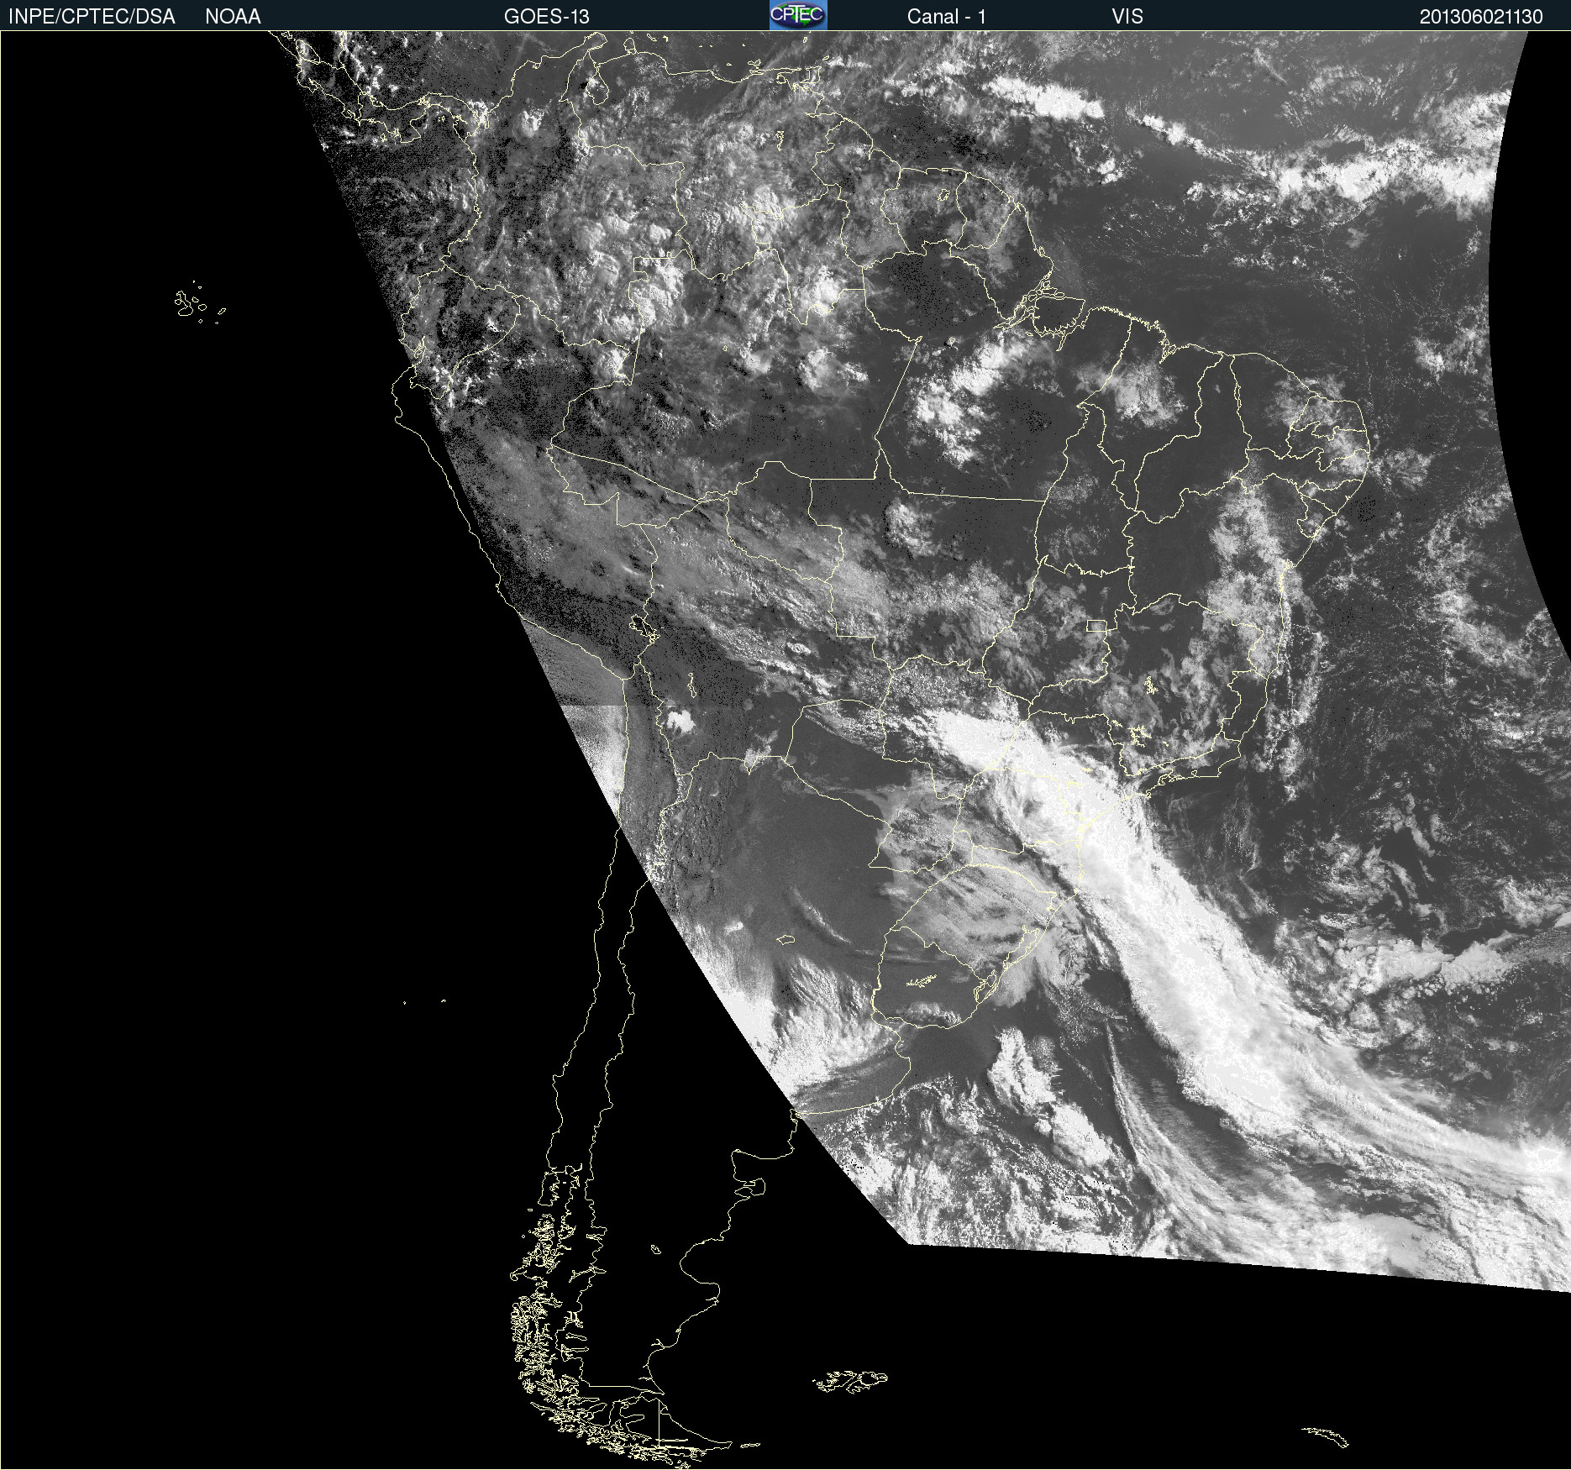Select the GOES-13 satellite label

tap(546, 17)
